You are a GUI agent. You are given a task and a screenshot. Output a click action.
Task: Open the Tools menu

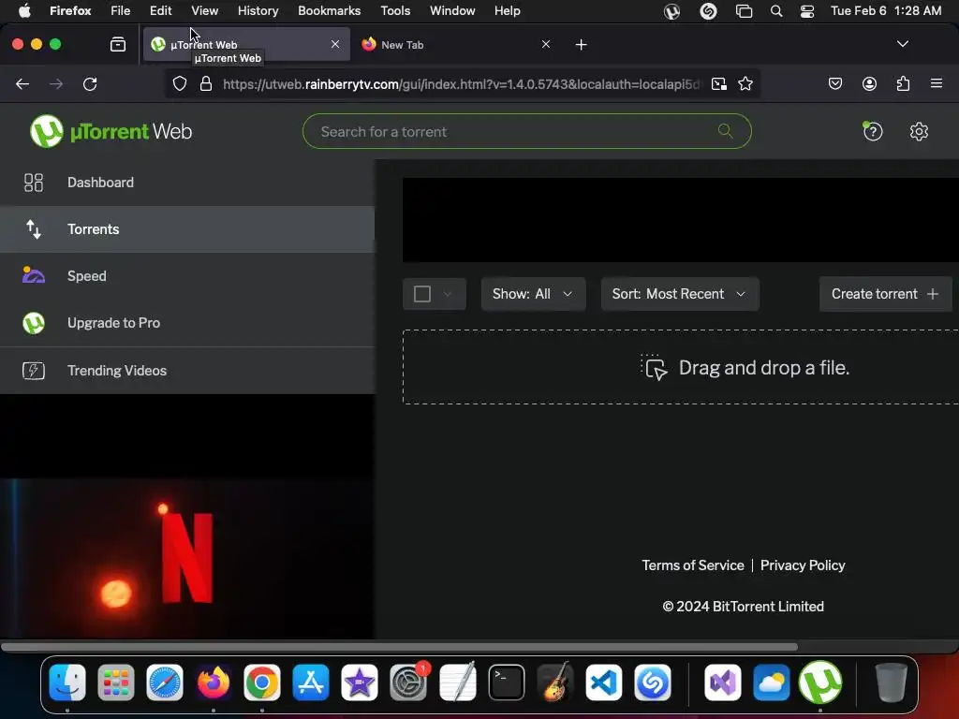tap(395, 11)
